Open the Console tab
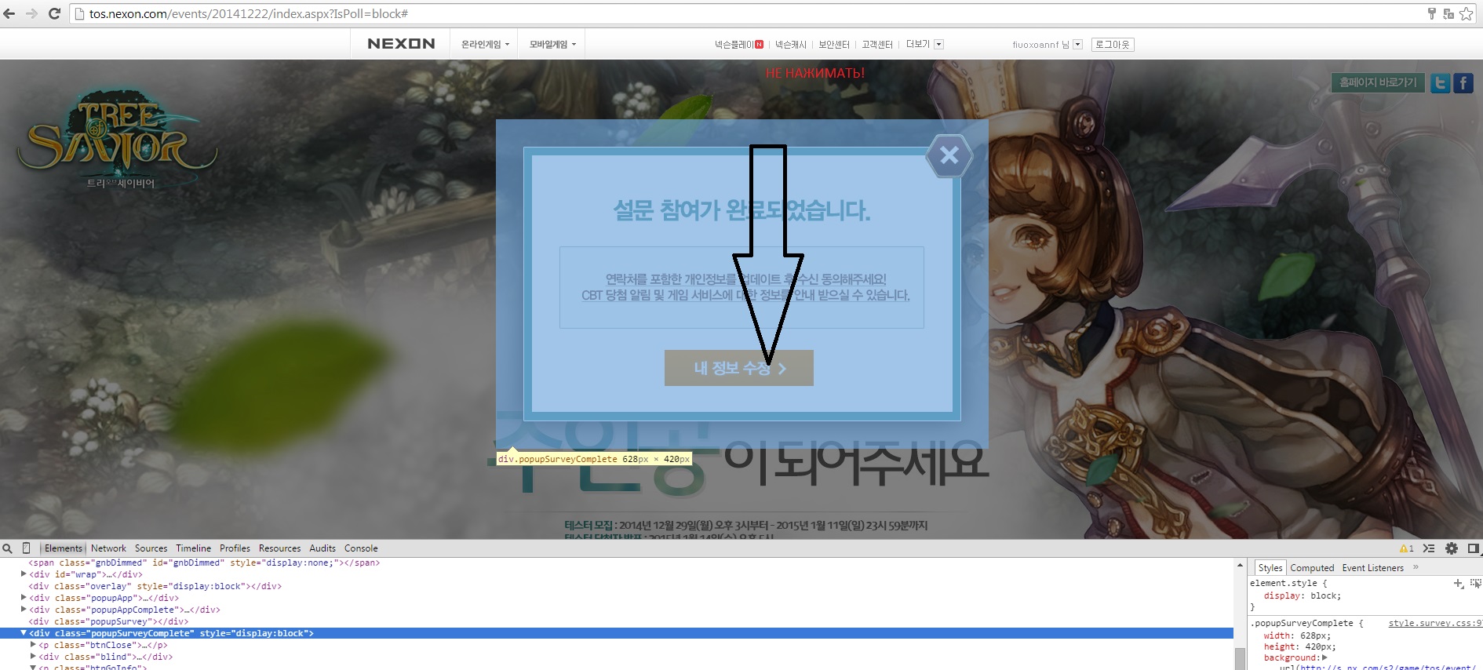This screenshot has height=670, width=1483. pyautogui.click(x=361, y=548)
